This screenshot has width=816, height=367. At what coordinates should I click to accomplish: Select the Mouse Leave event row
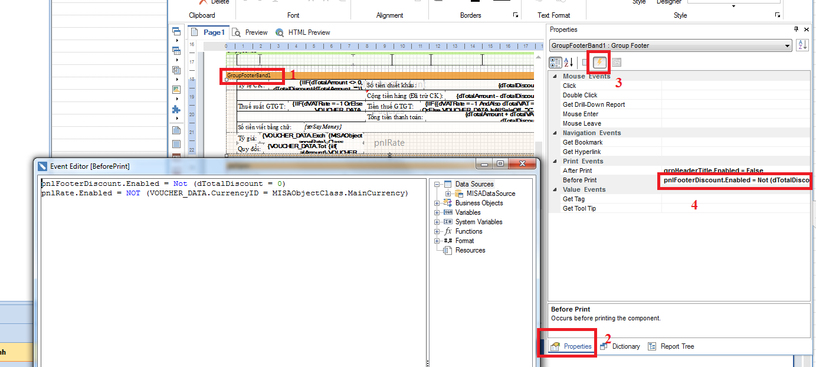[x=684, y=123]
